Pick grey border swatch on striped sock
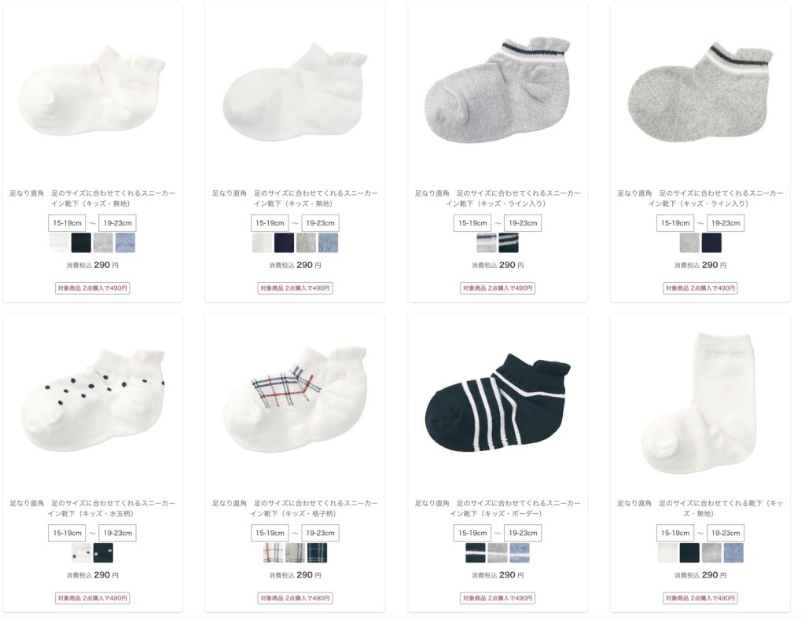This screenshot has width=805, height=620. pyautogui.click(x=498, y=552)
